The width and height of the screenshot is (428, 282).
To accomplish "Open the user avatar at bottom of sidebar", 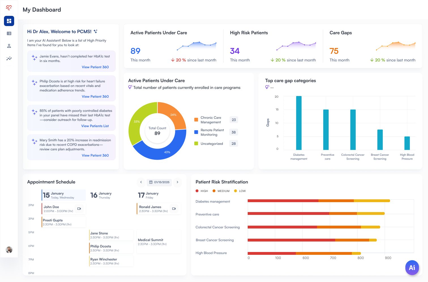I will click(x=9, y=250).
